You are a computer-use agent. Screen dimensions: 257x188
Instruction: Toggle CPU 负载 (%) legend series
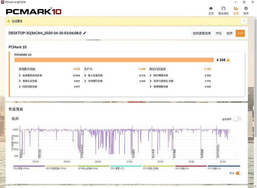click(x=224, y=167)
